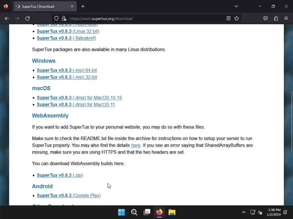Open a new tab

coord(83,7)
